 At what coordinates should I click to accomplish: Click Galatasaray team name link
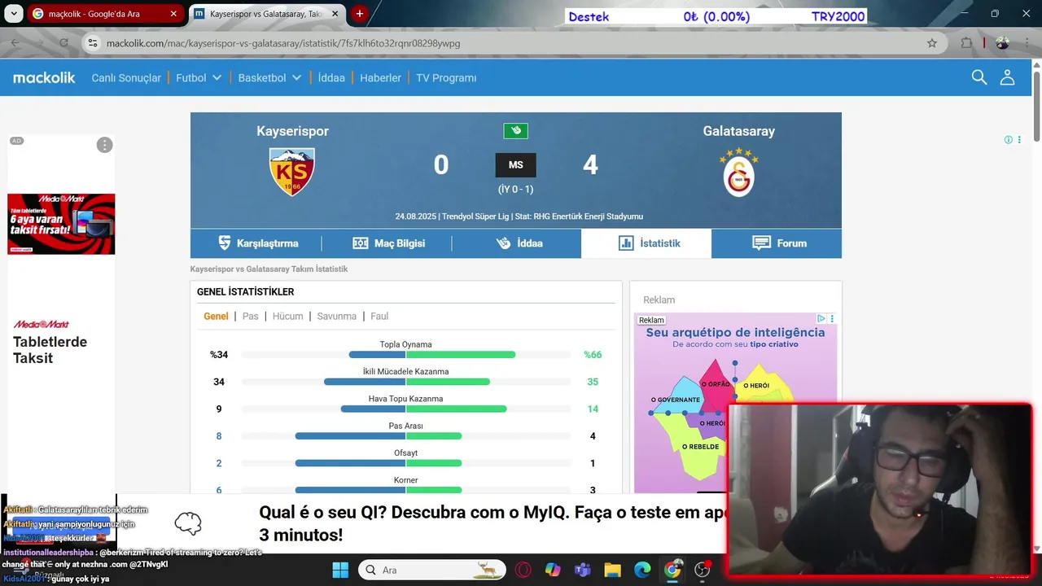pos(739,131)
